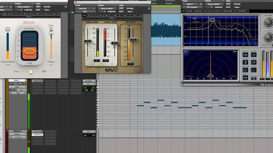The height and width of the screenshot is (153, 273).
Task: Click the PAZ Freeze button
Action: (245, 62)
